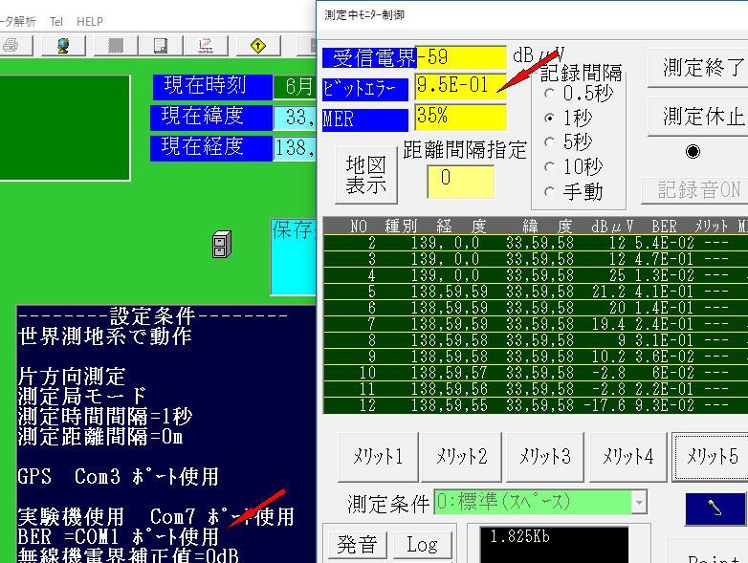This screenshot has height=563, width=748.
Task: Click the Log button
Action: point(422,545)
